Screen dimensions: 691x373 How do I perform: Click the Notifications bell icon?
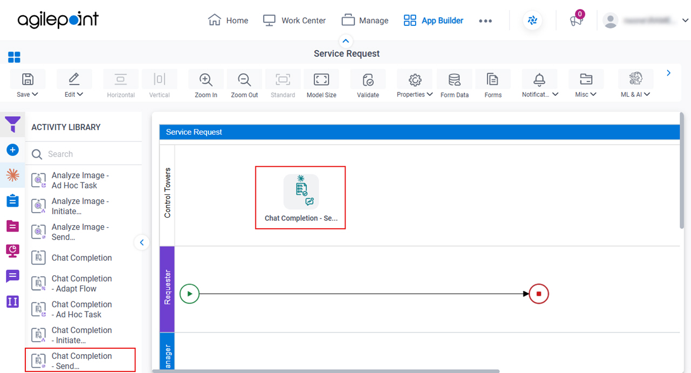(539, 79)
